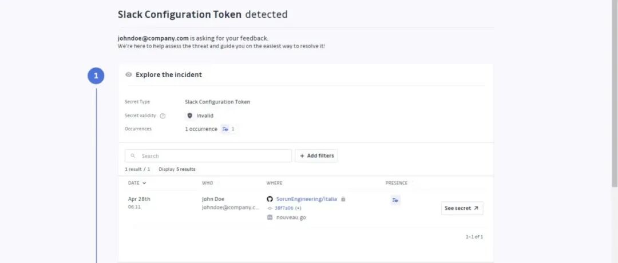This screenshot has width=618, height=263.
Task: Focus the Search input field
Action: pos(208,156)
